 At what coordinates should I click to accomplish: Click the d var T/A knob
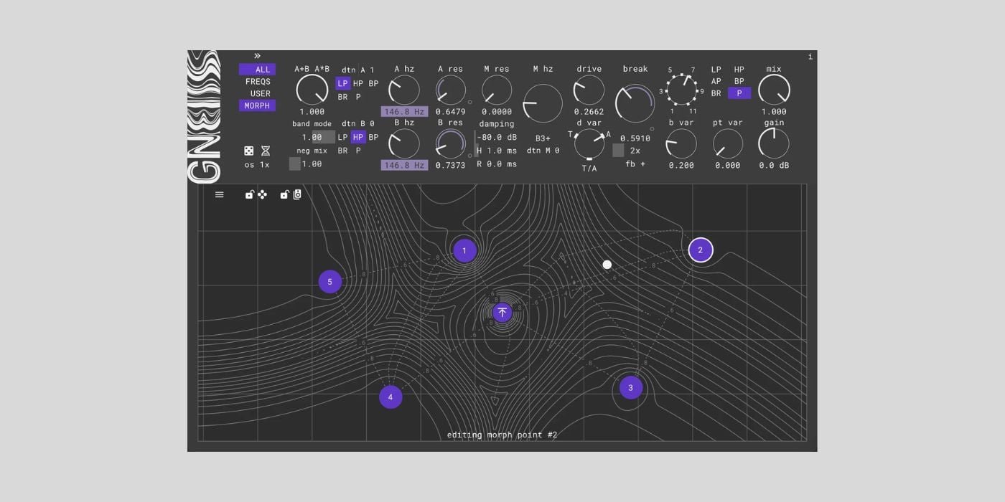[589, 143]
